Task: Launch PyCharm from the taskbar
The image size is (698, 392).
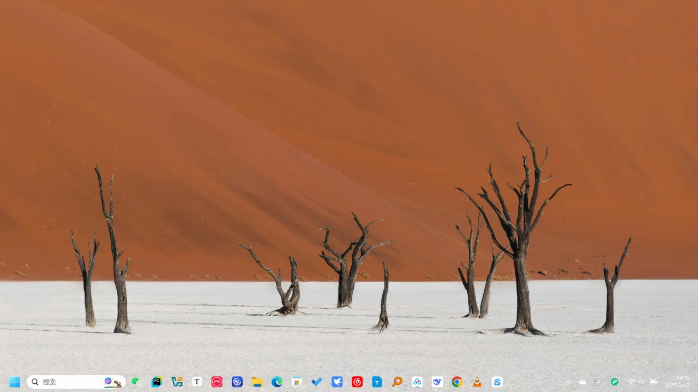Action: pyautogui.click(x=157, y=382)
